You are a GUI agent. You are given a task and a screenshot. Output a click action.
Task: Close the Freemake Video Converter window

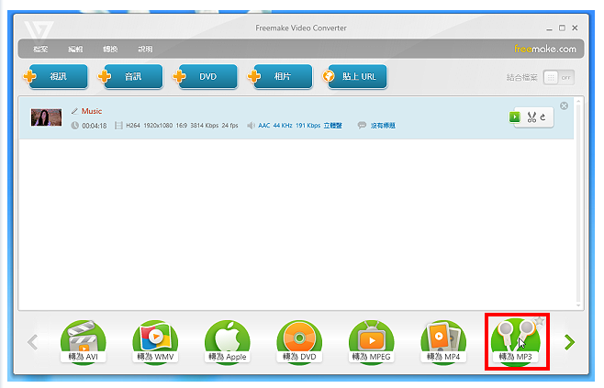tap(575, 28)
